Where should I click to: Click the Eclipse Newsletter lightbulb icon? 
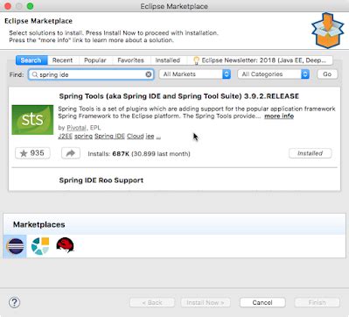pos(196,60)
